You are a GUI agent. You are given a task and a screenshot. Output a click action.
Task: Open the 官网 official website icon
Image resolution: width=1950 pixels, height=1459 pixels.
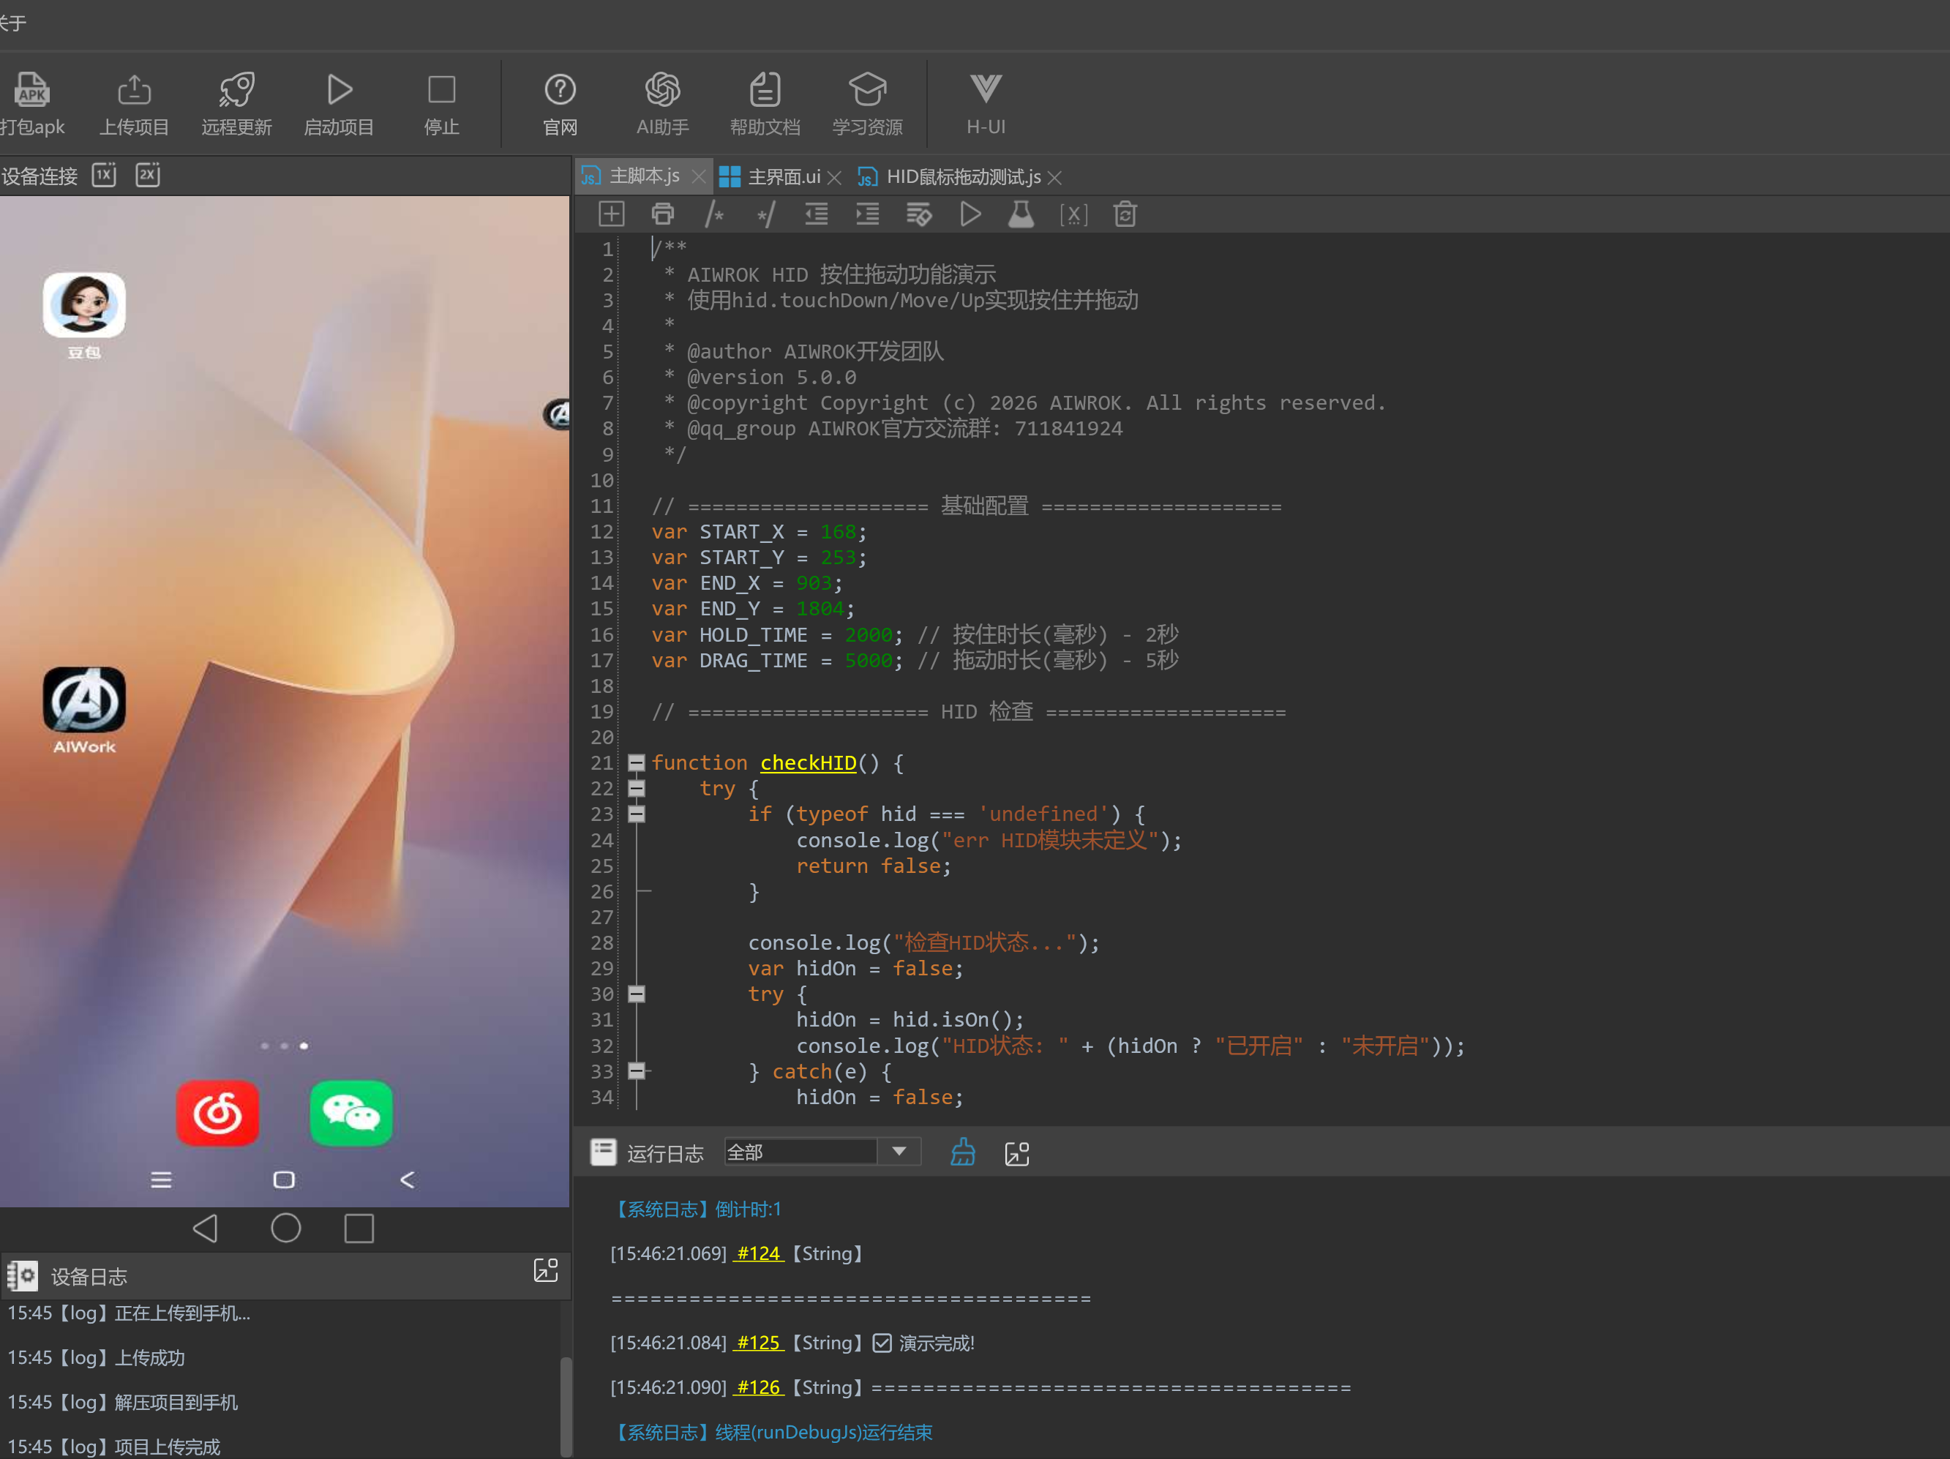tap(560, 103)
